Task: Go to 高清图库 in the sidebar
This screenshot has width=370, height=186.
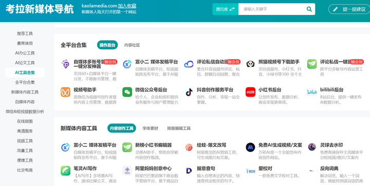Action: [x=25, y=131]
